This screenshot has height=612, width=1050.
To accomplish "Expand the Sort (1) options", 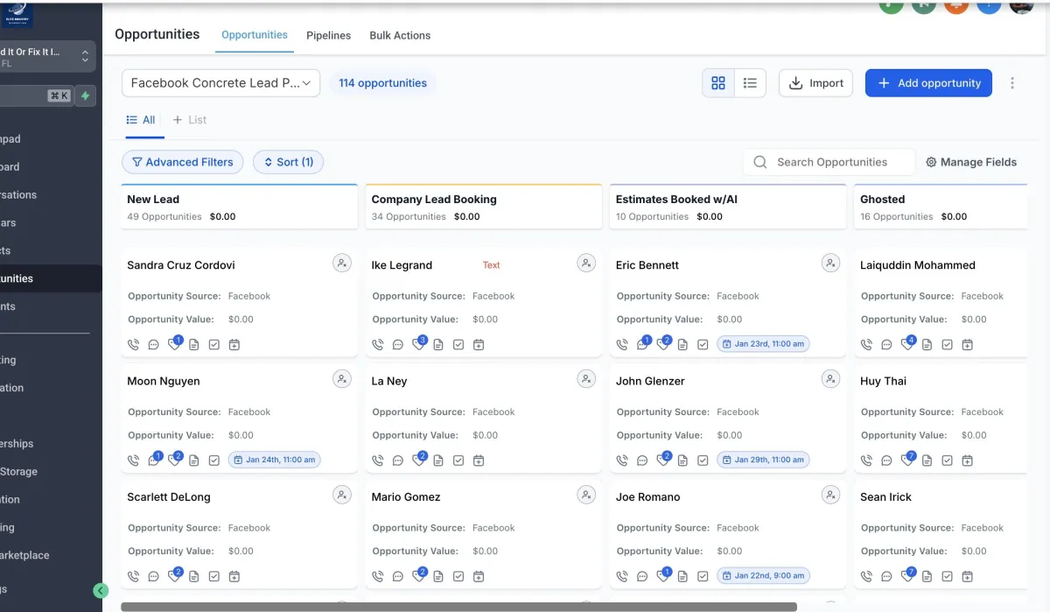I will (x=288, y=162).
